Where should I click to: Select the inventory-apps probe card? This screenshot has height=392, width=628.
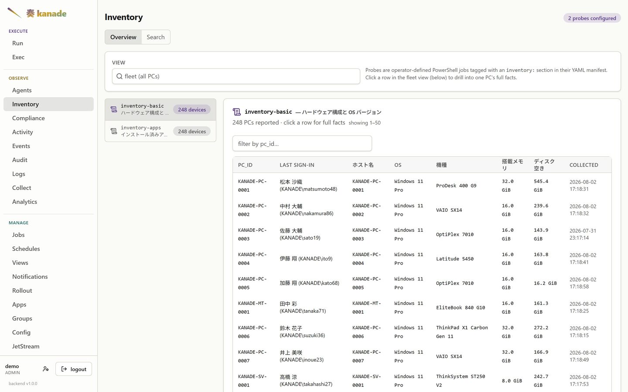point(160,131)
